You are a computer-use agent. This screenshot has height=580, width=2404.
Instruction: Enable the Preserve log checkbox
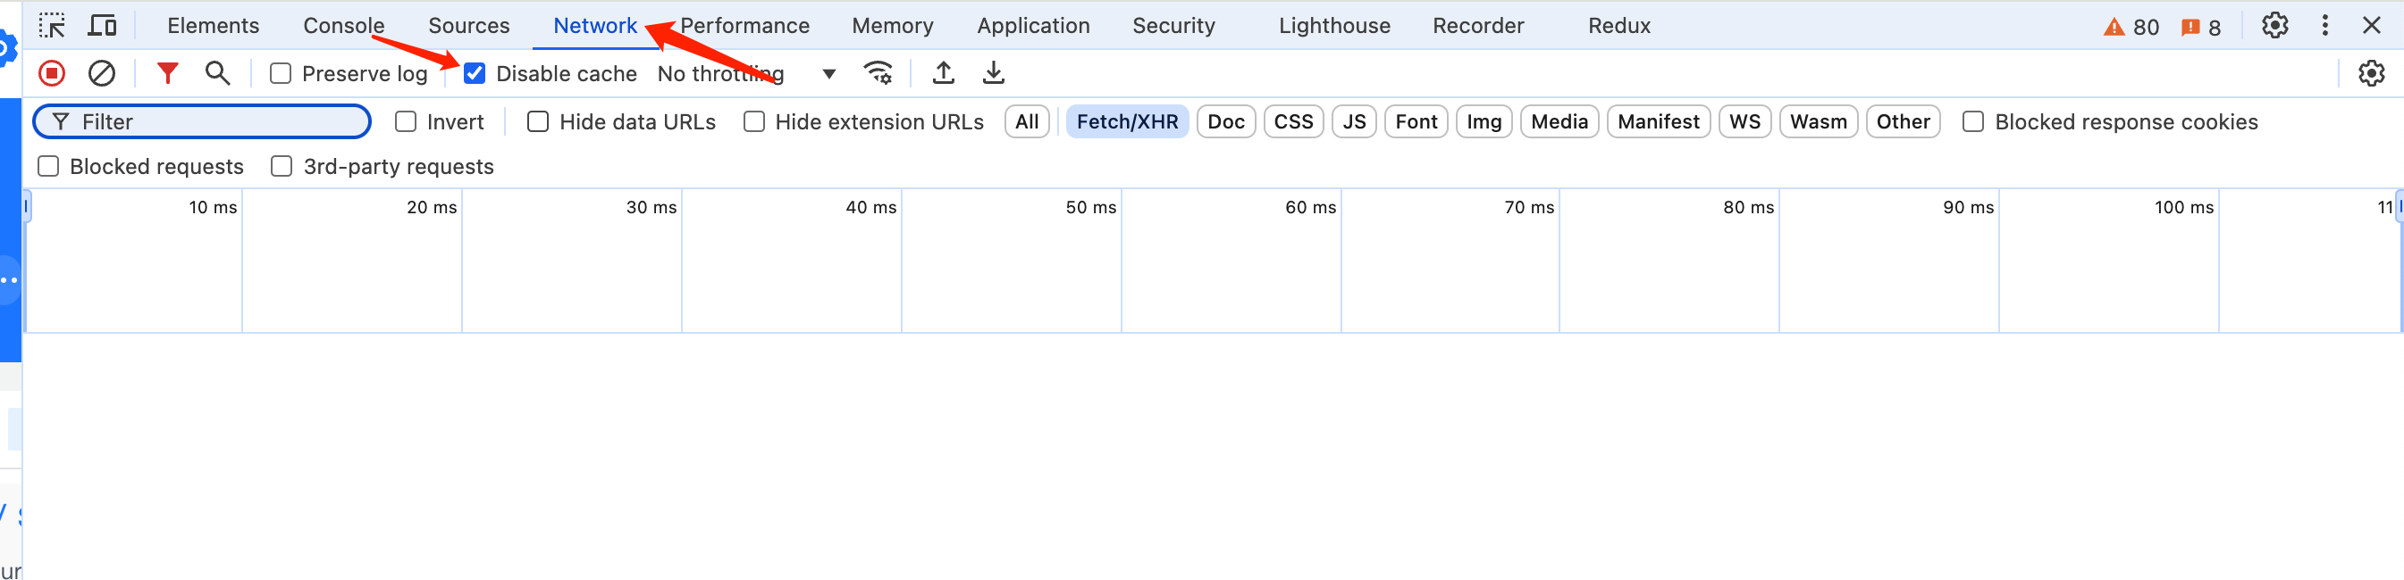(281, 74)
